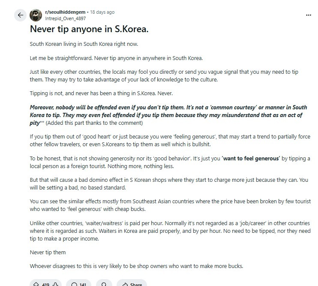
Task: Open the subreddit avatar image
Action: coord(36,15)
